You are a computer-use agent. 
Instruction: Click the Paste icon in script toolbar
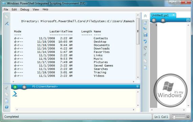[x=145, y=67]
